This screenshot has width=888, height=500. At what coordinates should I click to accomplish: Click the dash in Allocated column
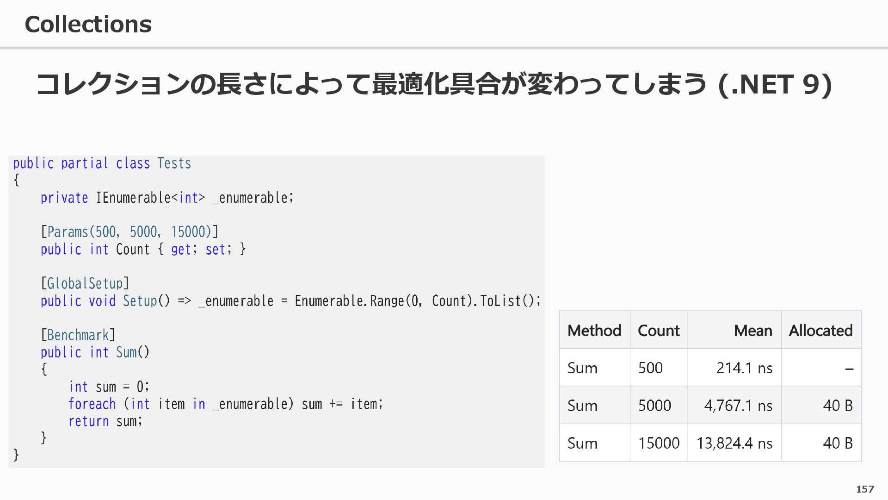coord(849,369)
